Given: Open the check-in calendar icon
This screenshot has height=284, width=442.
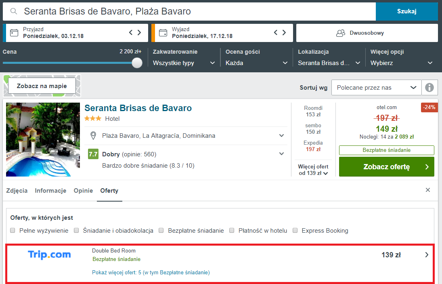Looking at the screenshot, I should pyautogui.click(x=14, y=33).
